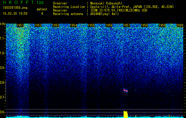Click the 1955 time marker label

(91, 25)
